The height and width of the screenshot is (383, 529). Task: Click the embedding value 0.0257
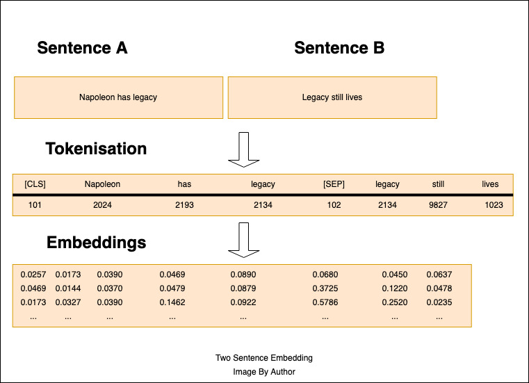point(31,275)
